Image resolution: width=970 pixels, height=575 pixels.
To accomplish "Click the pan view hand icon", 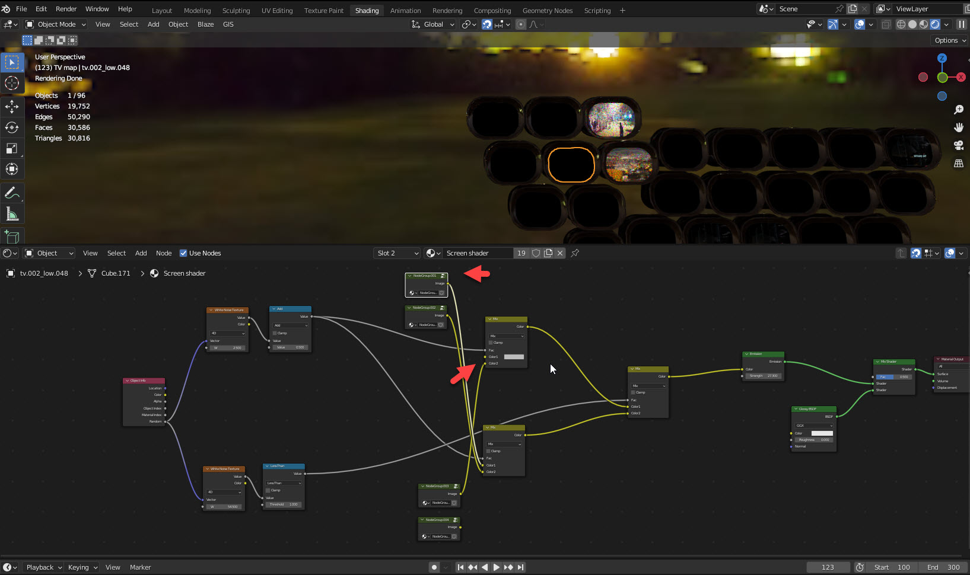I will [x=958, y=127].
